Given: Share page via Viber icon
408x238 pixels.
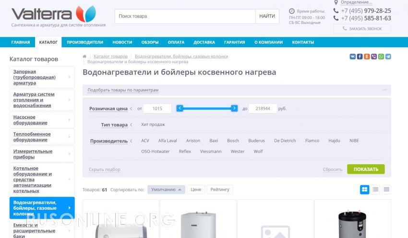Looking at the screenshot, I should 374,57.
